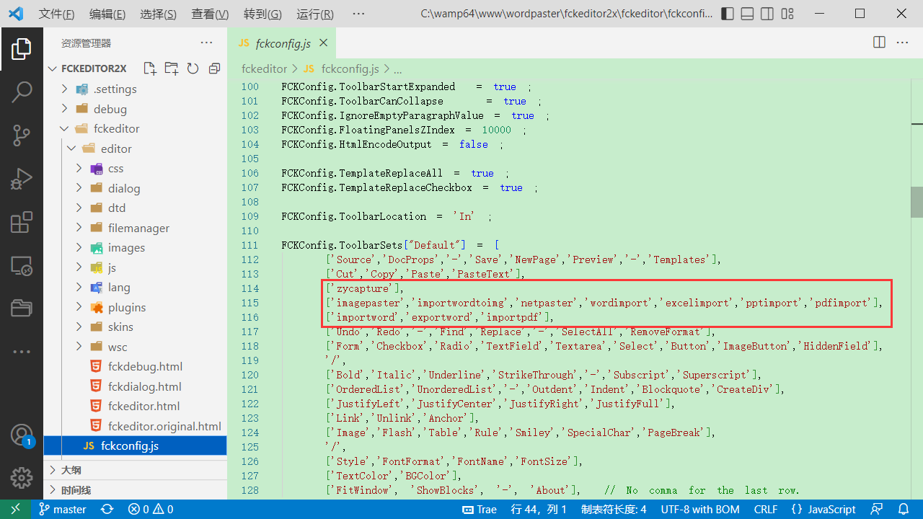Refresh the explorer file tree
The width and height of the screenshot is (923, 519).
193,68
